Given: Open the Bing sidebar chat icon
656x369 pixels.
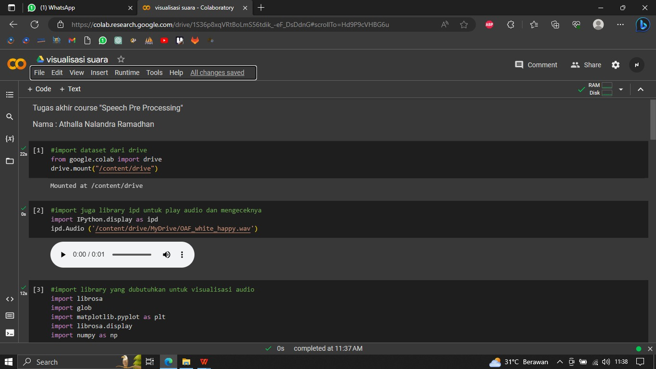Looking at the screenshot, I should click(643, 25).
